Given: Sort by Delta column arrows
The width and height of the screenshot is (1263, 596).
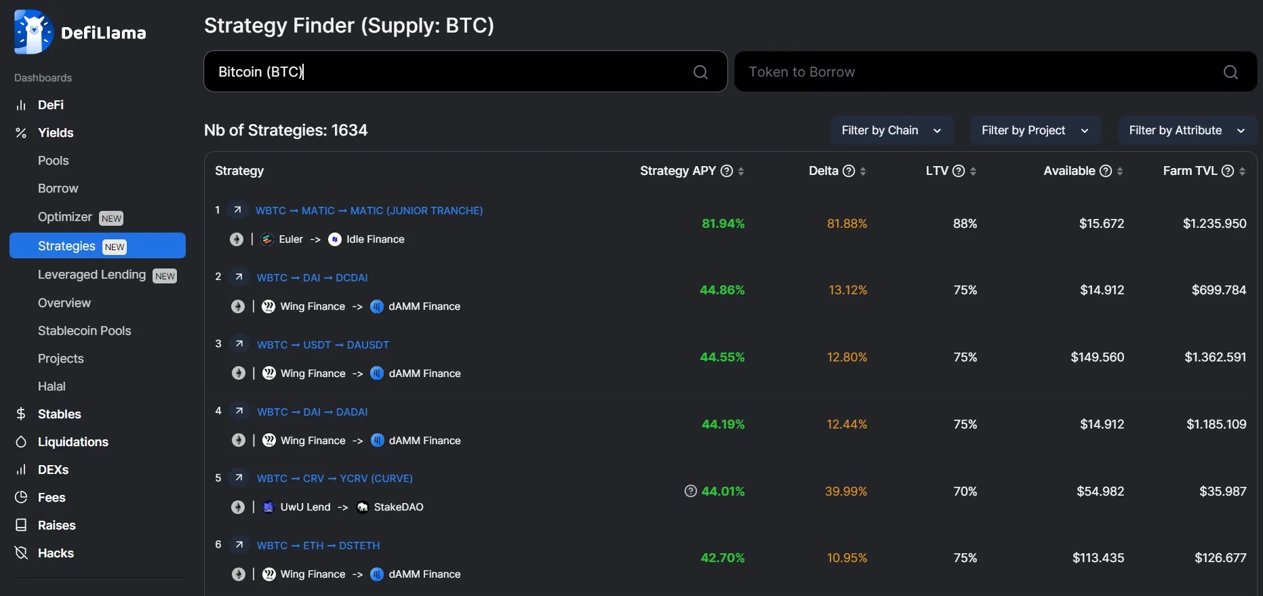Looking at the screenshot, I should click(x=863, y=172).
